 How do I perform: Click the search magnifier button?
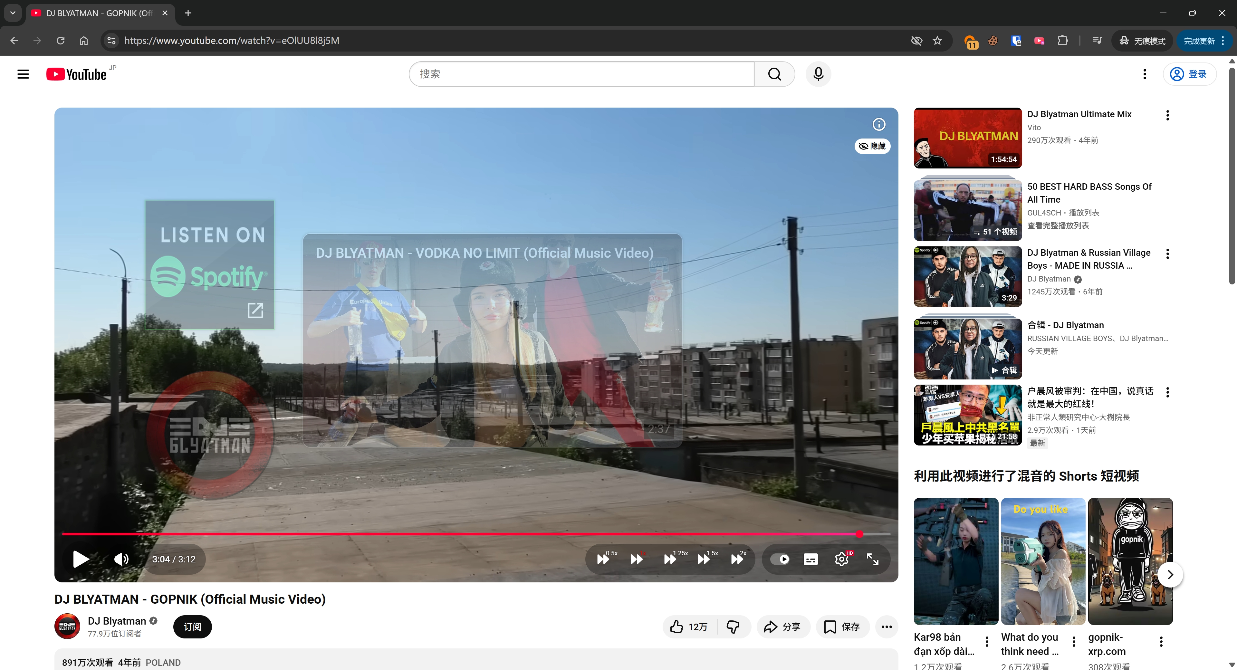774,74
